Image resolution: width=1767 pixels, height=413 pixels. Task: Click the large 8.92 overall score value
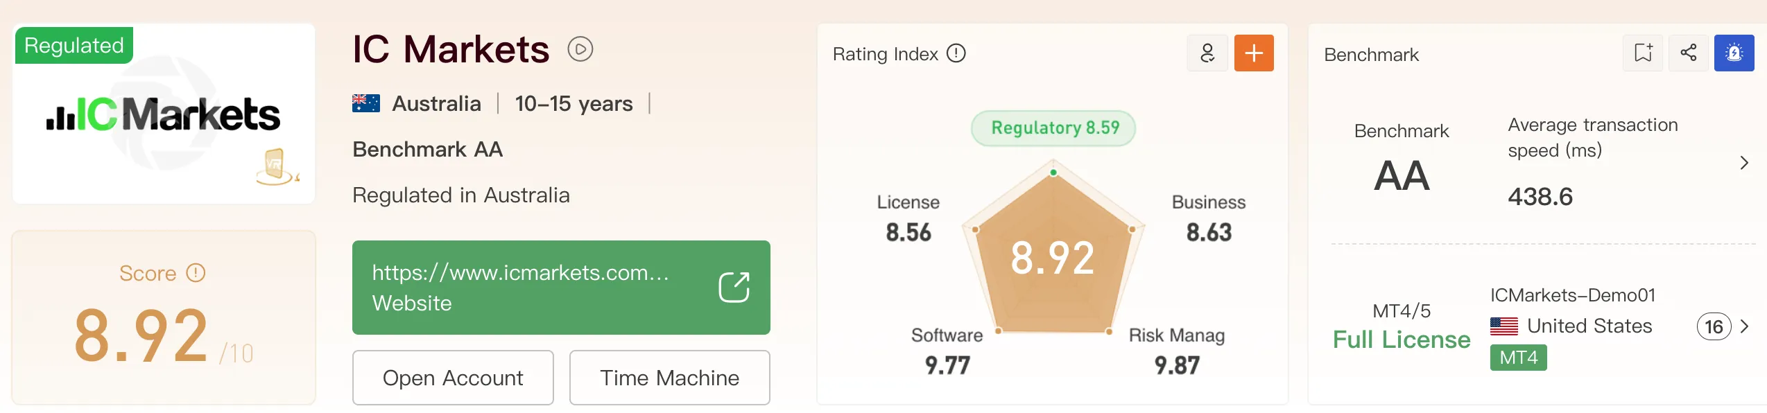141,336
